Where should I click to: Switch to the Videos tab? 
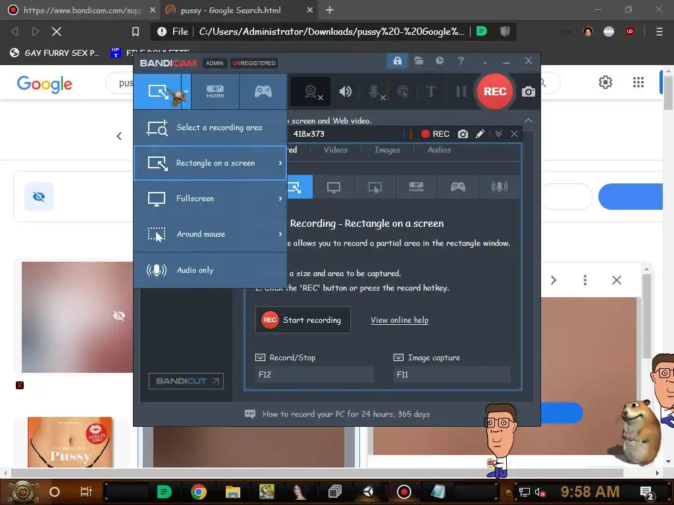point(335,150)
